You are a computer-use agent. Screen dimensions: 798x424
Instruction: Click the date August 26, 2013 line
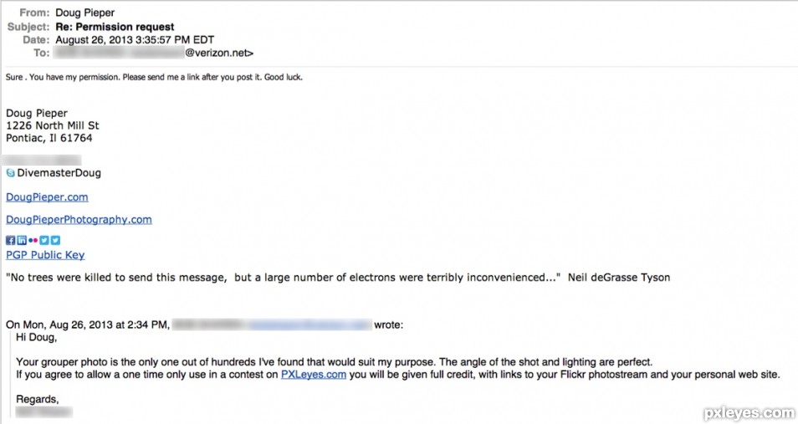pos(135,39)
